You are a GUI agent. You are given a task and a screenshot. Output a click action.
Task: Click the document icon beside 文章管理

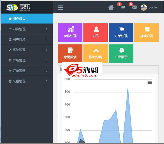coord(10,81)
